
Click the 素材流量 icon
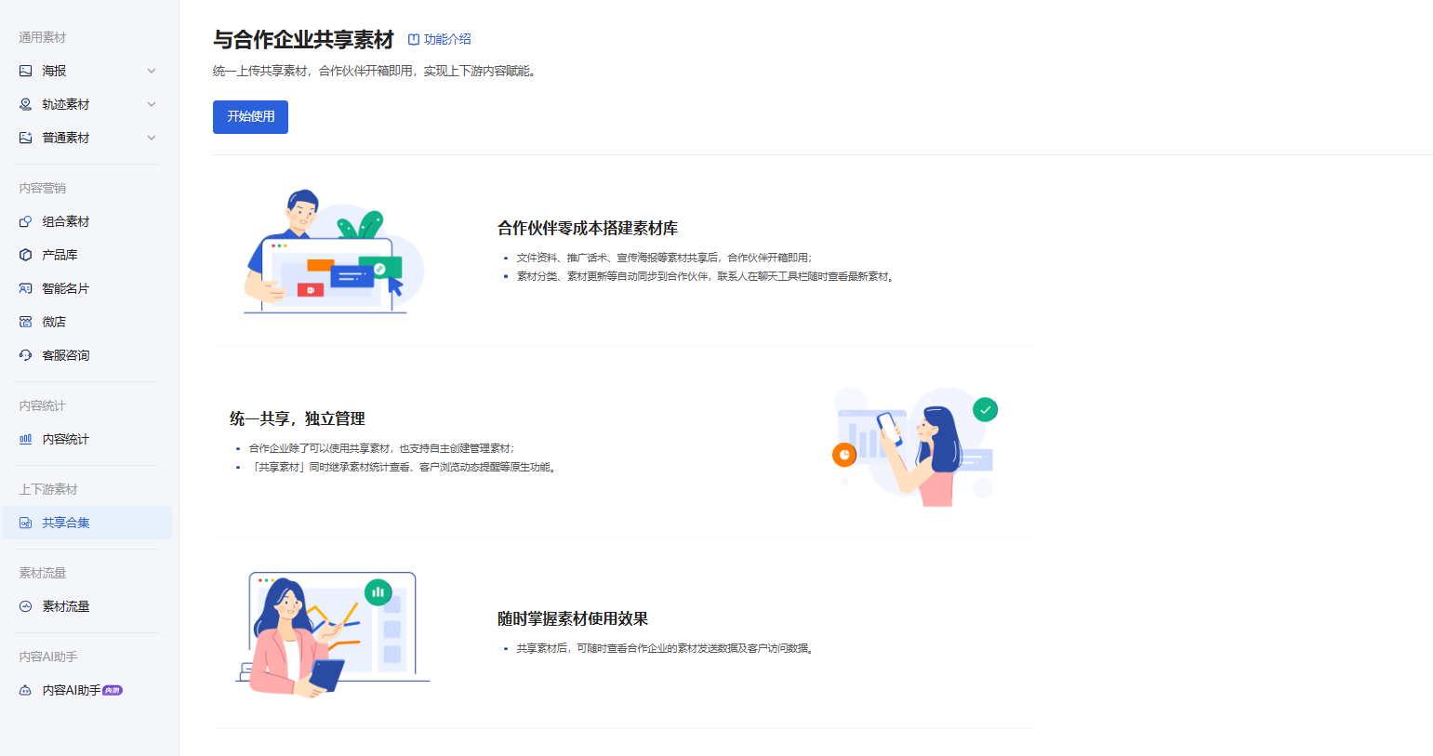click(26, 606)
